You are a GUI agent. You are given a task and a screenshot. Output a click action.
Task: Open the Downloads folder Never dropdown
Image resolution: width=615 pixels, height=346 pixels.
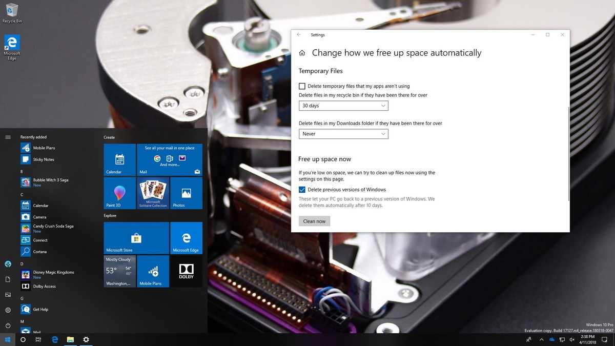tap(343, 134)
